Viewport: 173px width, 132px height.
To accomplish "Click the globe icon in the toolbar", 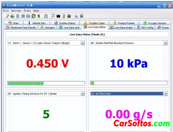I will (12, 16).
